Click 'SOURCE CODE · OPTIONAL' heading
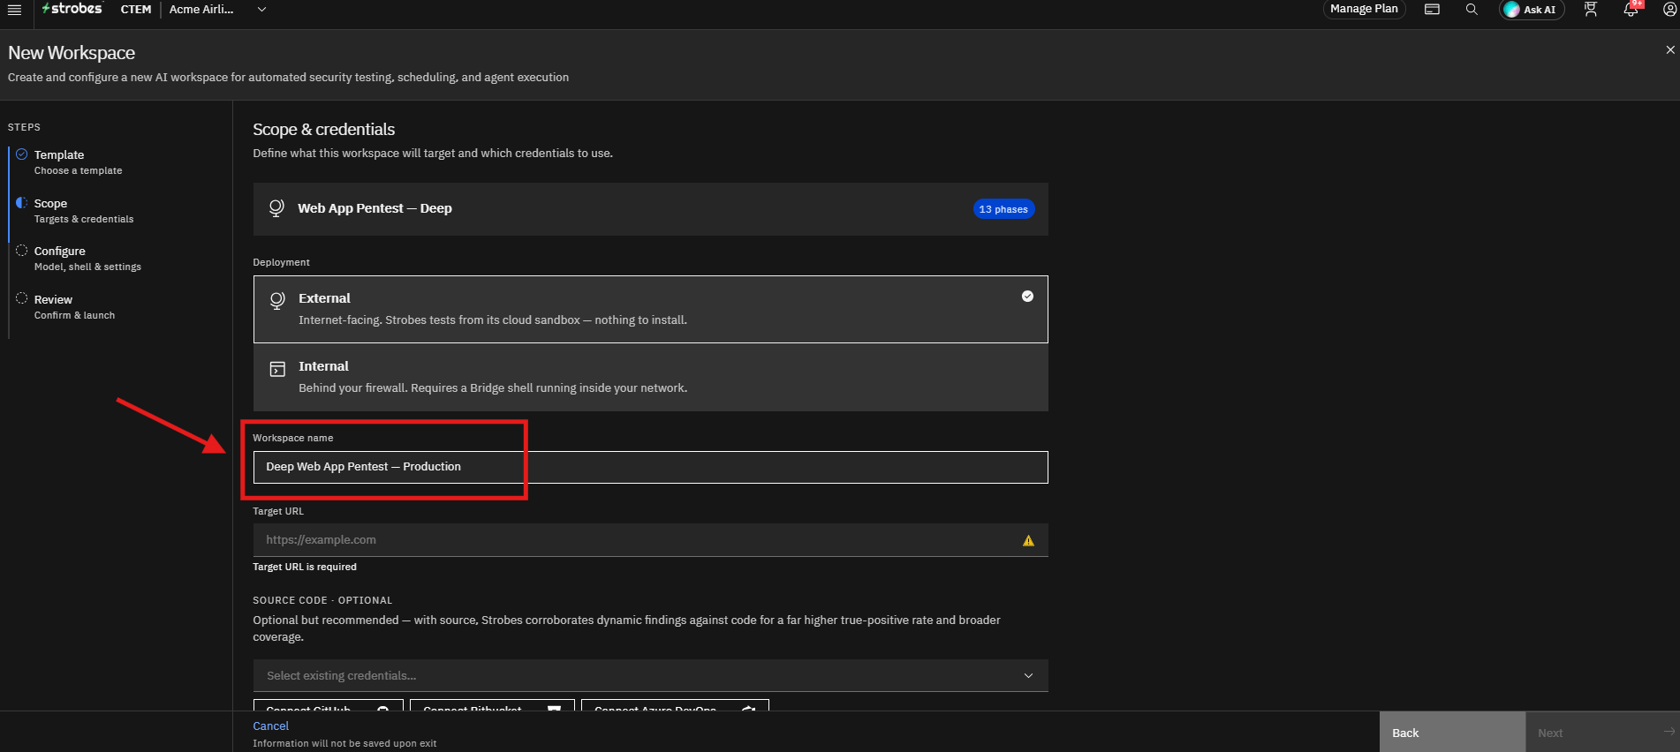Viewport: 1680px width, 752px height. pyautogui.click(x=322, y=600)
